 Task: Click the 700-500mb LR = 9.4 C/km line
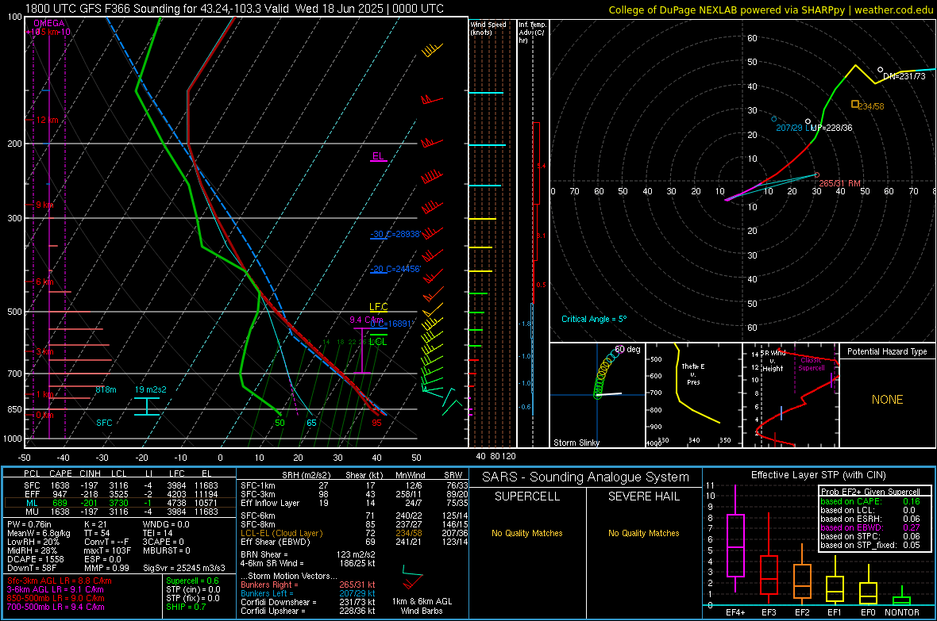click(x=55, y=607)
